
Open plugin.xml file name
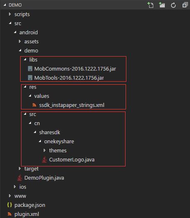pos(27,214)
